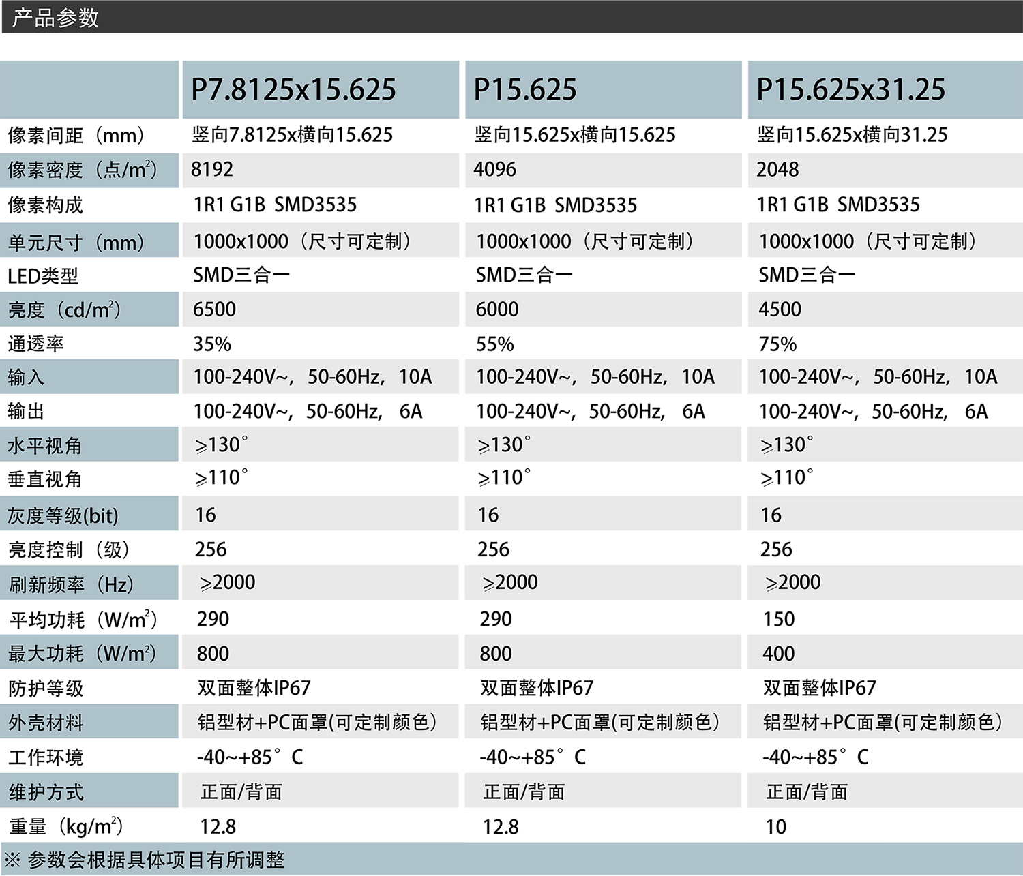Viewport: 1023px width, 876px height.
Task: Click the pixel density value 8192
Action: click(x=212, y=170)
